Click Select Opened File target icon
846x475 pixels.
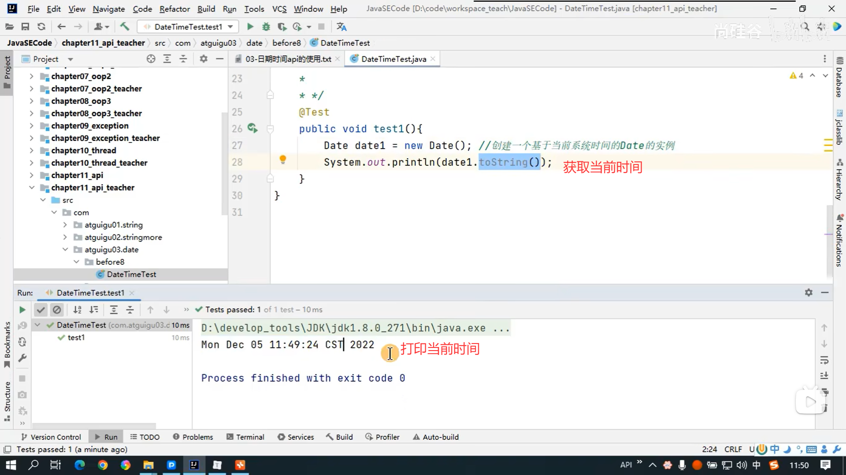[151, 59]
